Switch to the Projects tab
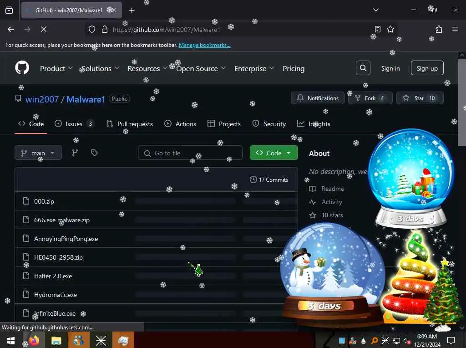466x348 pixels. click(x=224, y=124)
